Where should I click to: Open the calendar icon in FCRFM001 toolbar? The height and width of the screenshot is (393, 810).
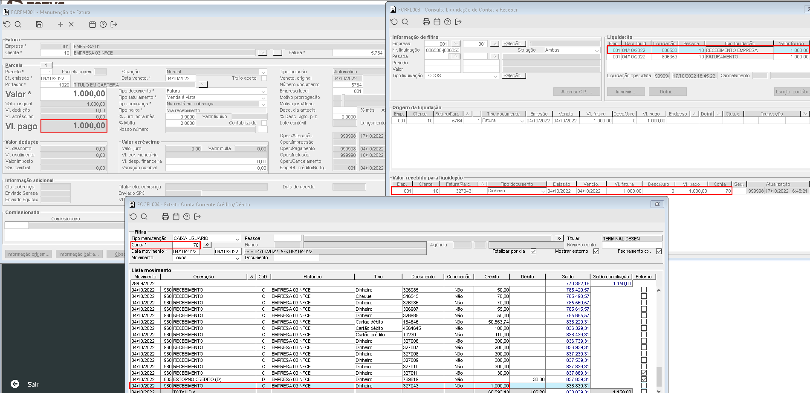93,24
